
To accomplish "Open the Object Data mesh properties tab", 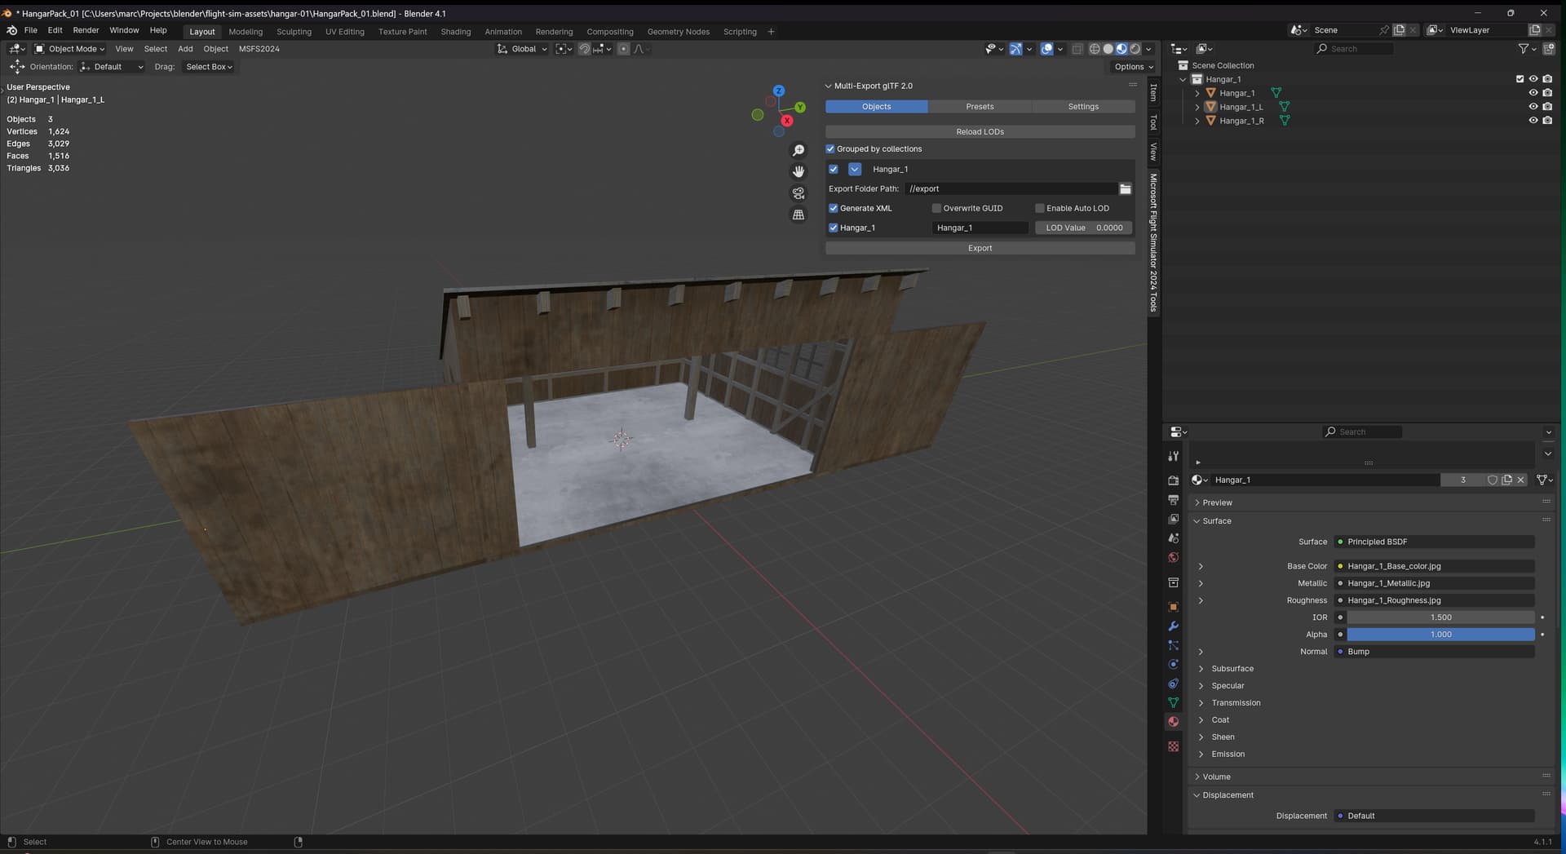I will [1173, 702].
